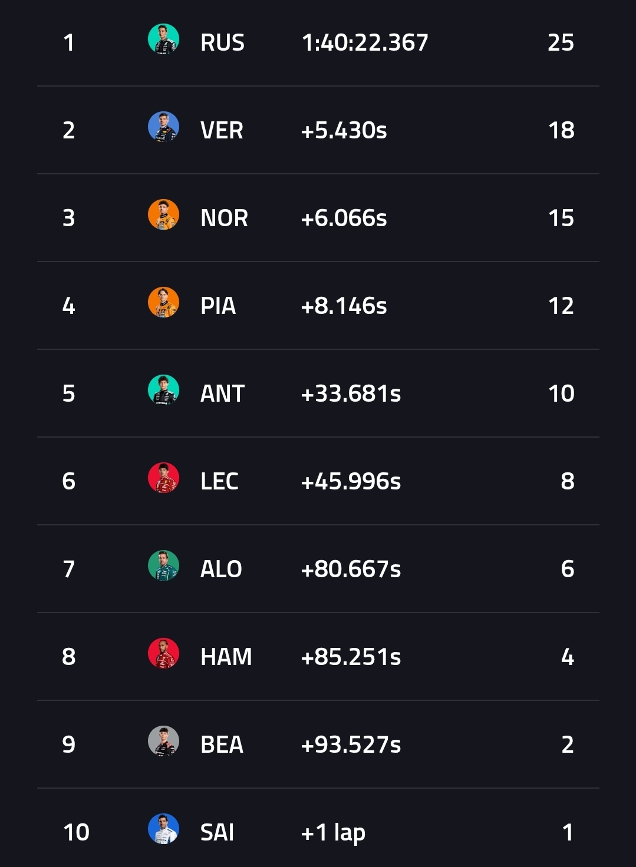Select the HAM driver code
The height and width of the screenshot is (867, 636).
tap(226, 657)
